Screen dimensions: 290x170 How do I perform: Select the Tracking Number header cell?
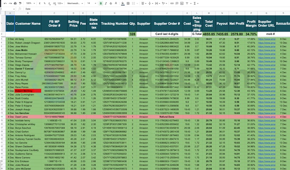click(x=115, y=23)
